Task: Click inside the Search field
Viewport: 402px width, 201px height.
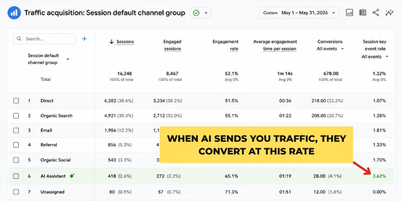Action: point(44,39)
